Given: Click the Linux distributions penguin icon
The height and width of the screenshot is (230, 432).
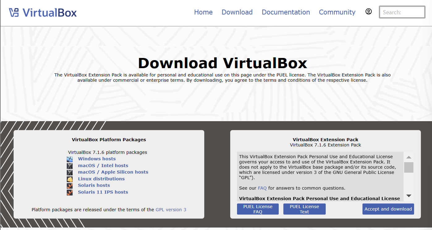Looking at the screenshot, I should click(70, 179).
